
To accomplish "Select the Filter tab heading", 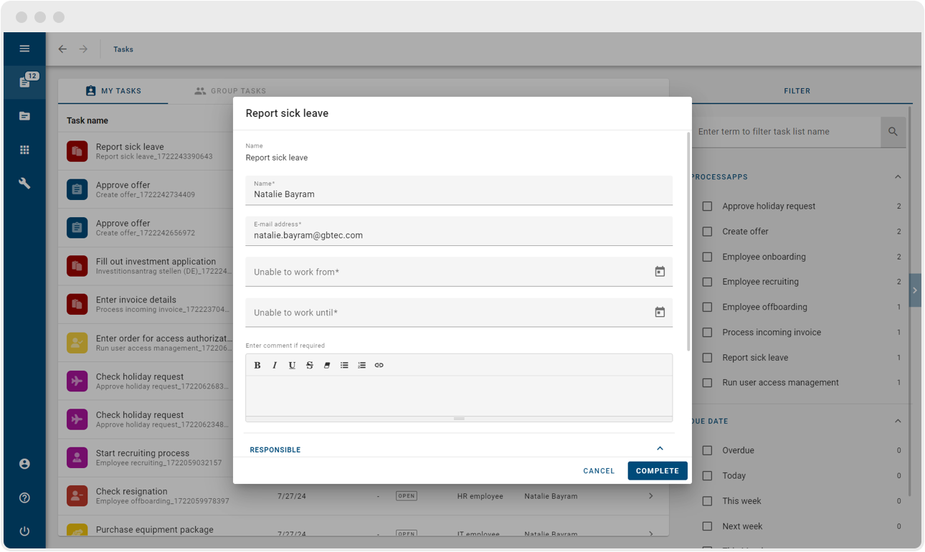I will point(797,91).
